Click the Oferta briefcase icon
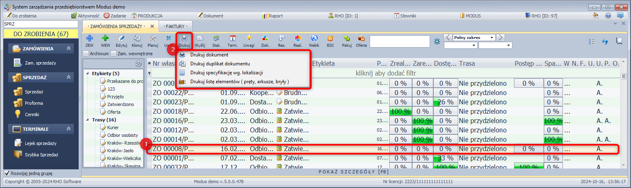Viewport: 631px width, 188px height. (x=361, y=38)
